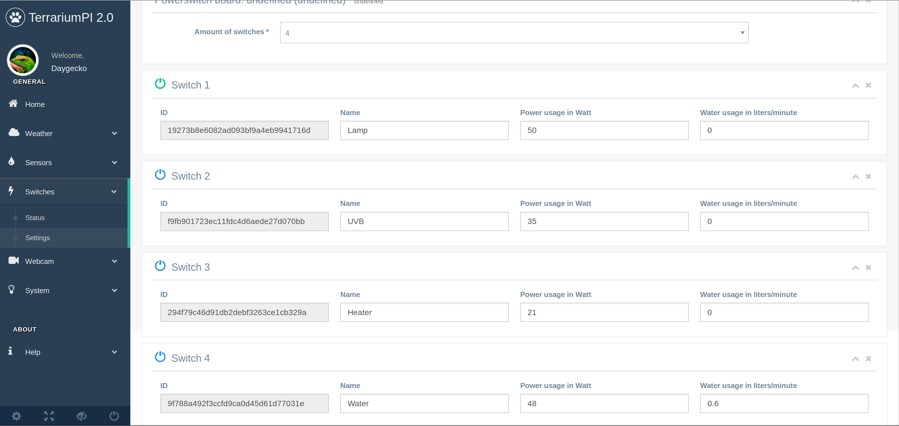
Task: Toggle the Switch 1 power icon
Action: [160, 84]
